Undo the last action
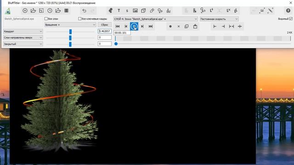The height and width of the screenshot is (165, 294). click(x=85, y=11)
